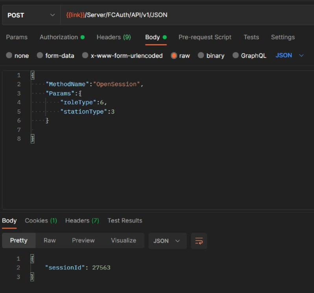Image resolution: width=314 pixels, height=293 pixels.
Task: Click the "stationType" line in editor
Action: [87, 112]
